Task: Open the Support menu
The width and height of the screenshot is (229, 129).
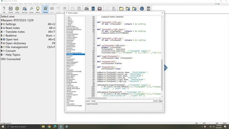Action: point(54,4)
